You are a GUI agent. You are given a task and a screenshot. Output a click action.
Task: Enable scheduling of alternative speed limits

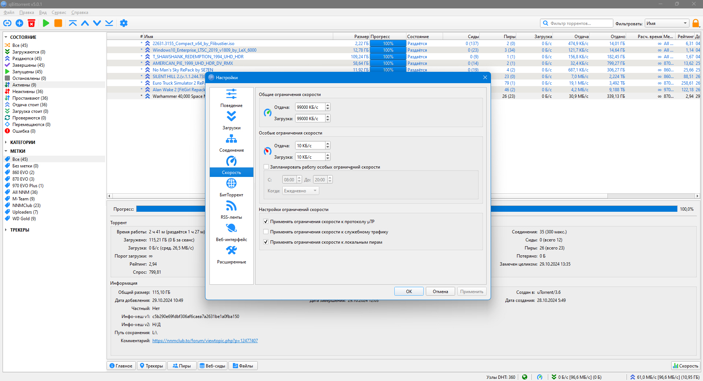[x=266, y=167]
